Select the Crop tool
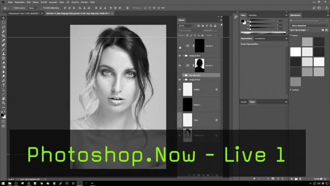Screen dimensions: 330x186 coord(4,36)
